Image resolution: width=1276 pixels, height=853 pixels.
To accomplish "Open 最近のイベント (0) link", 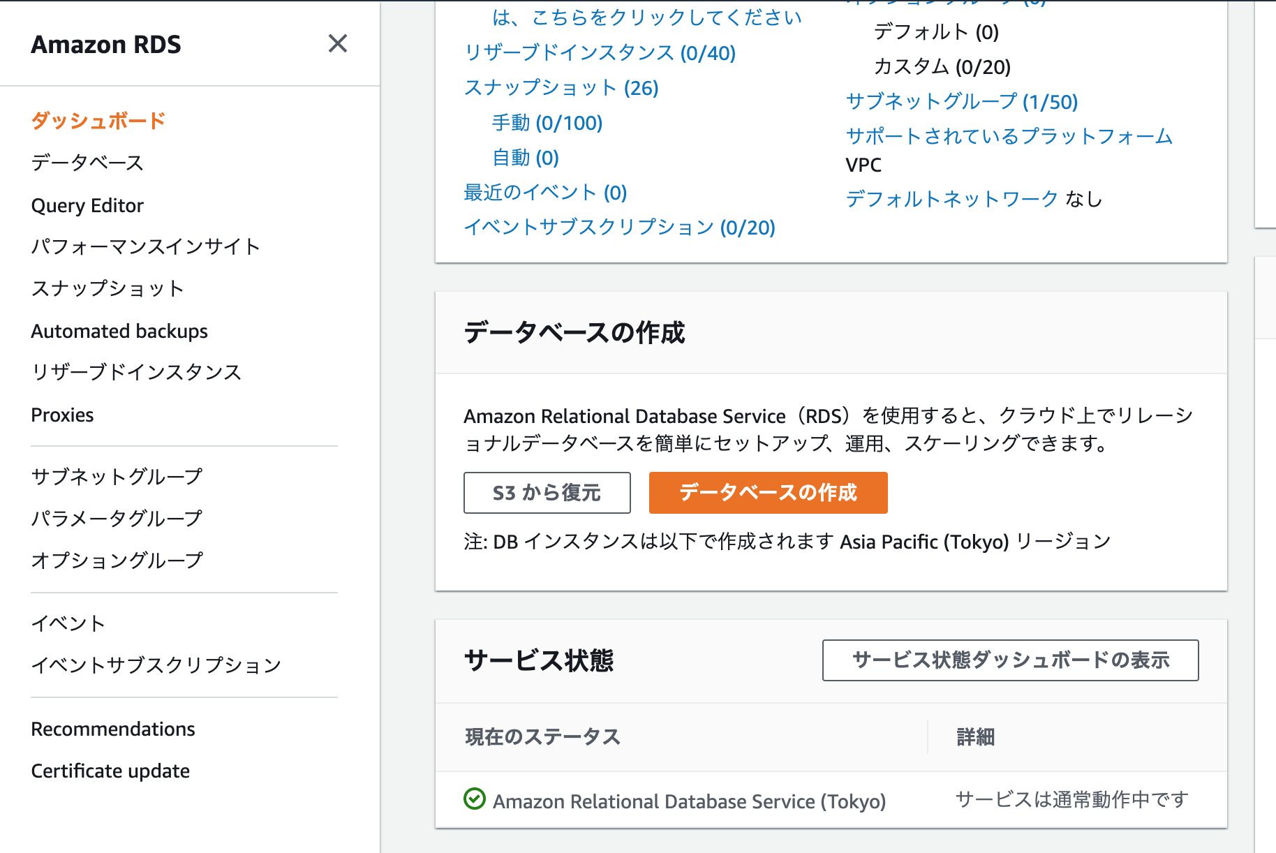I will coord(546,193).
